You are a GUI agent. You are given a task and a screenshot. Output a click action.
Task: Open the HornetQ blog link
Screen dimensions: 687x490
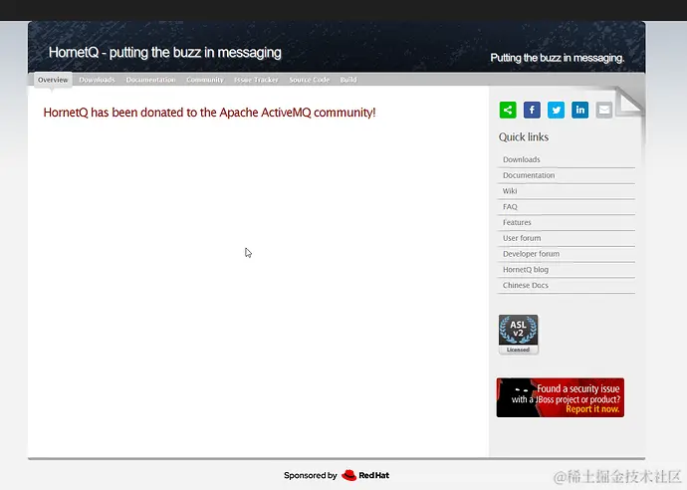[567, 270]
